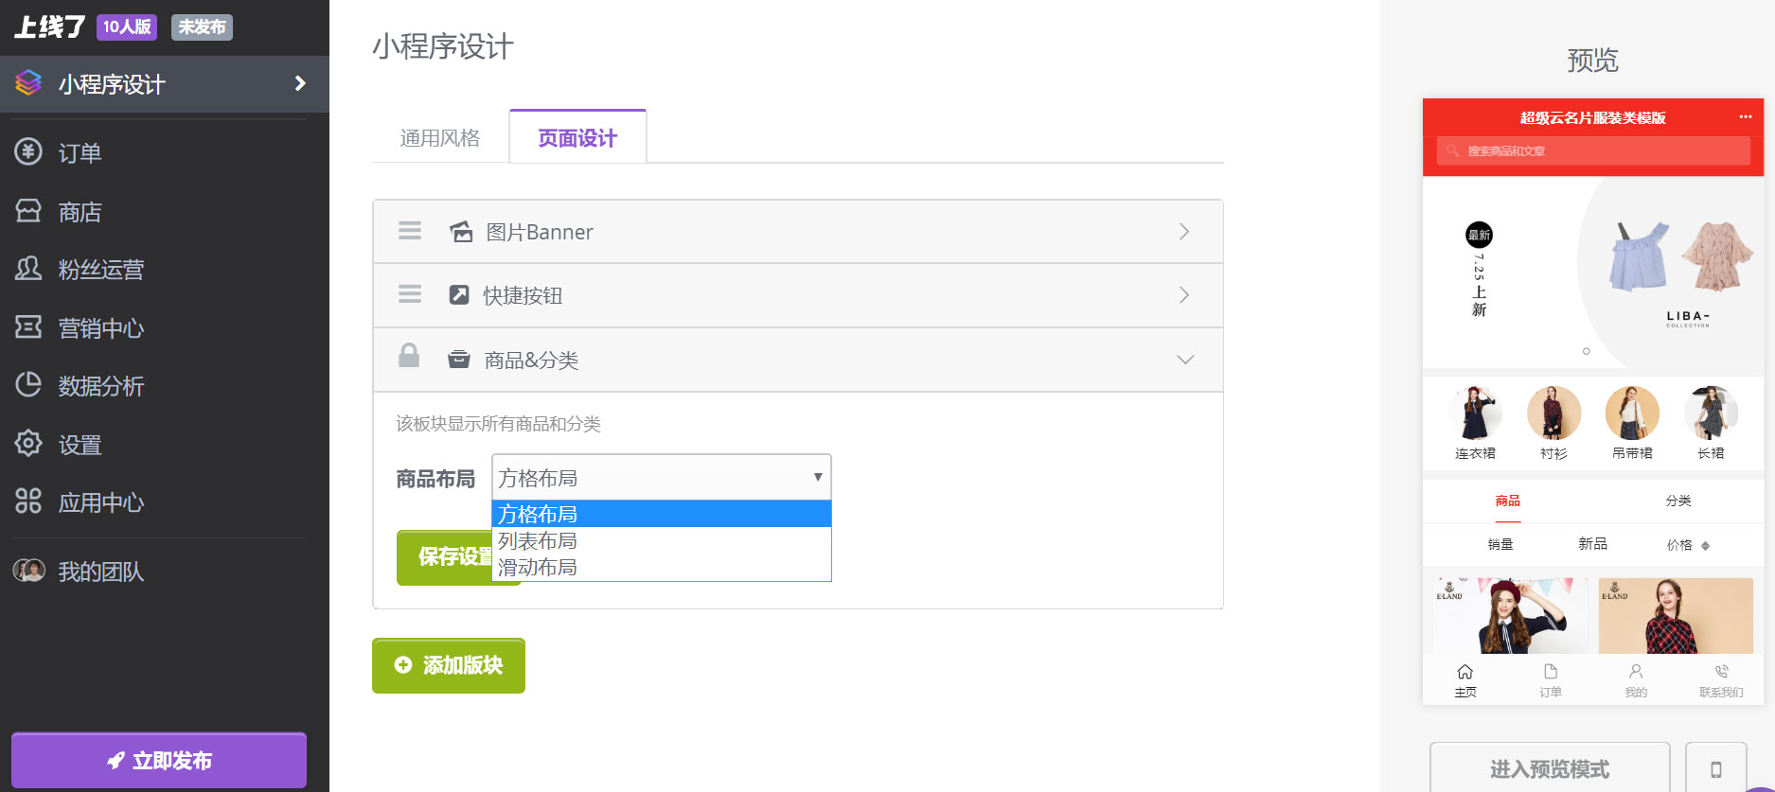Click the 订单 yen icon in sidebar
The height and width of the screenshot is (792, 1775).
click(28, 151)
